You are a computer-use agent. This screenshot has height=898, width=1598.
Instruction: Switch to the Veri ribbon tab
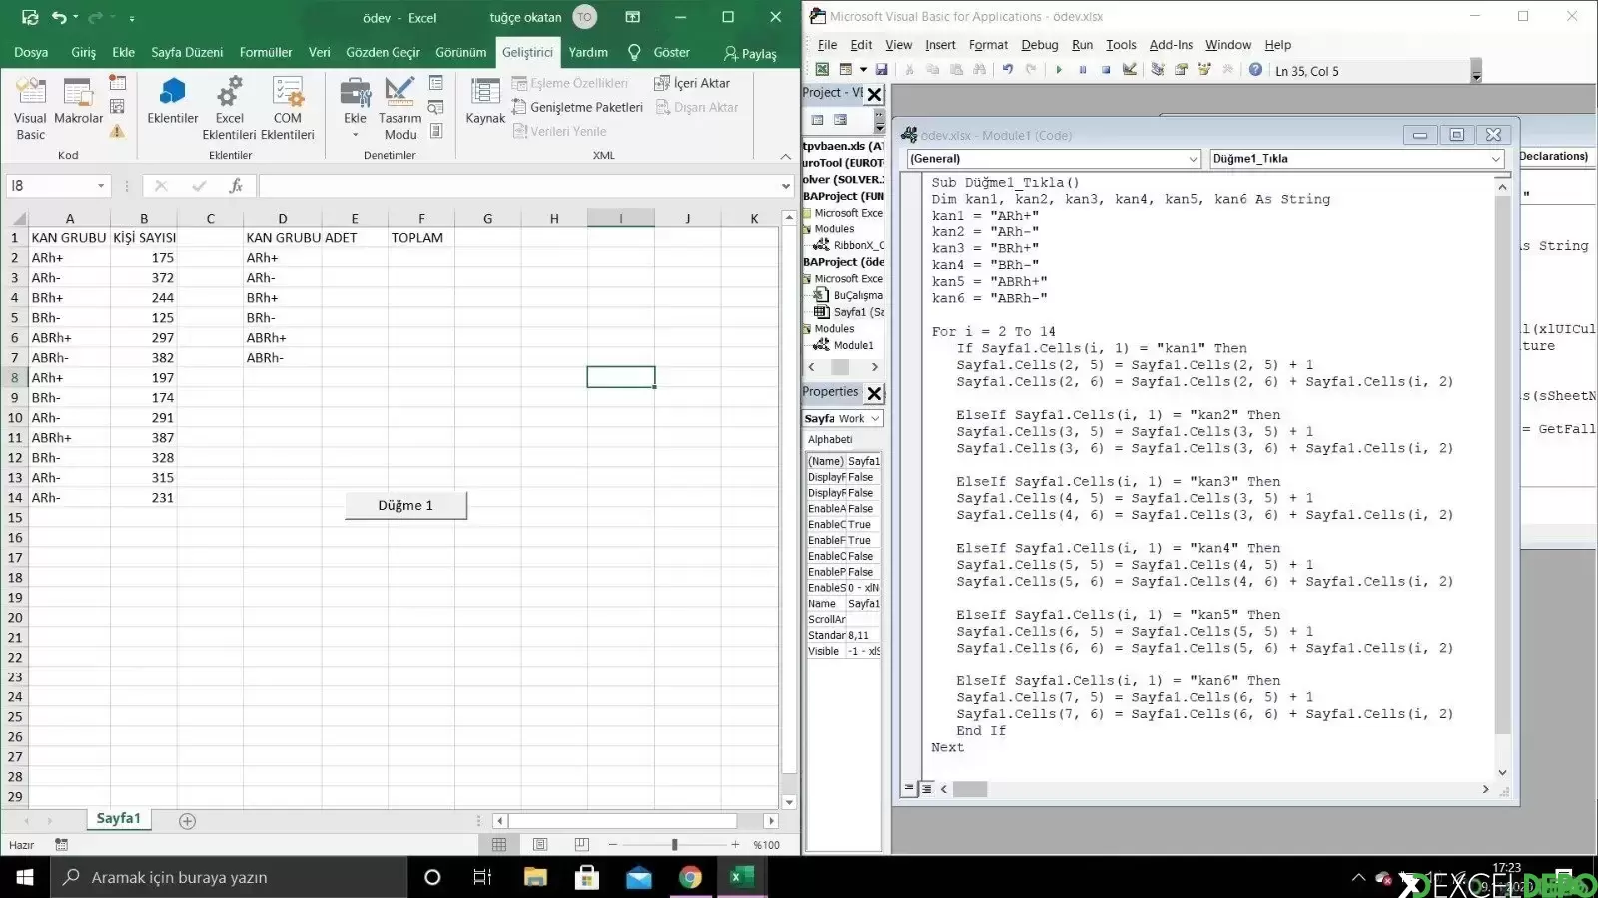point(319,52)
